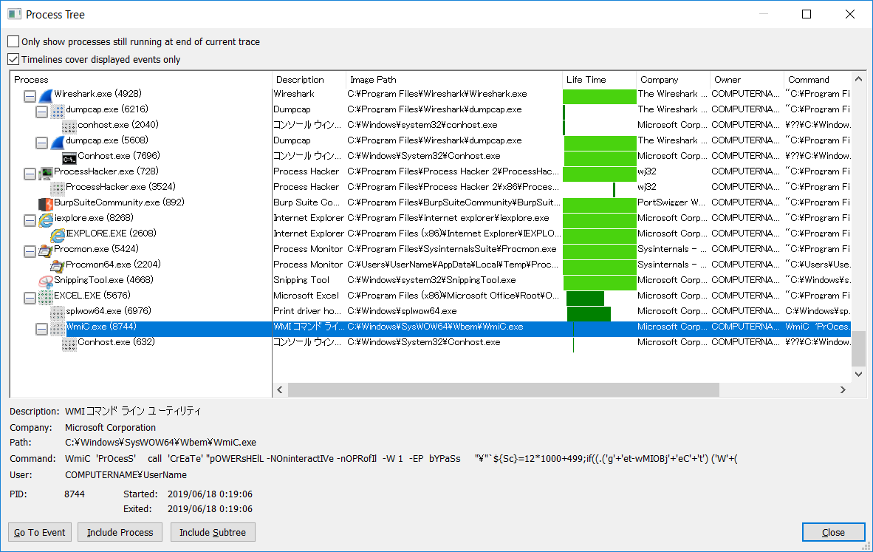Click the Image Path column header
Screen dimensions: 873x552
[x=453, y=80]
